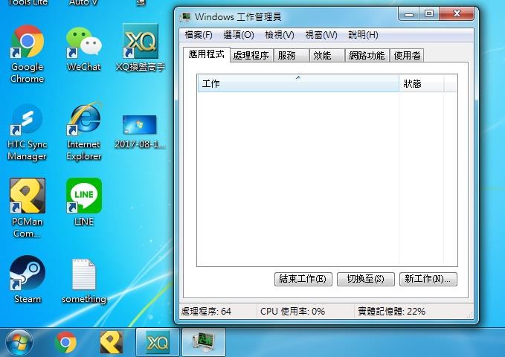This screenshot has width=505, height=357.
Task: Maximize the Task Manager window
Action: [429, 14]
